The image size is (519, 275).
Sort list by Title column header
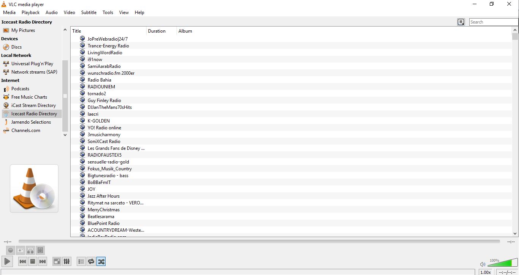[x=109, y=31]
